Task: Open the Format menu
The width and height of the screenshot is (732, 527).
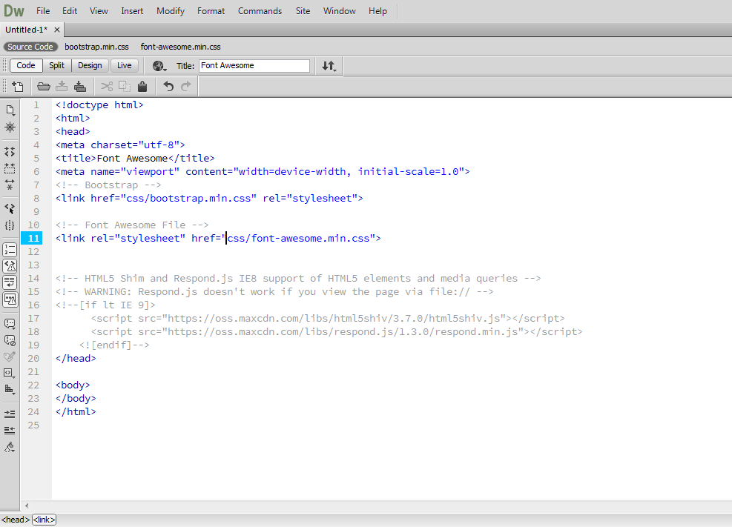Action: tap(211, 10)
